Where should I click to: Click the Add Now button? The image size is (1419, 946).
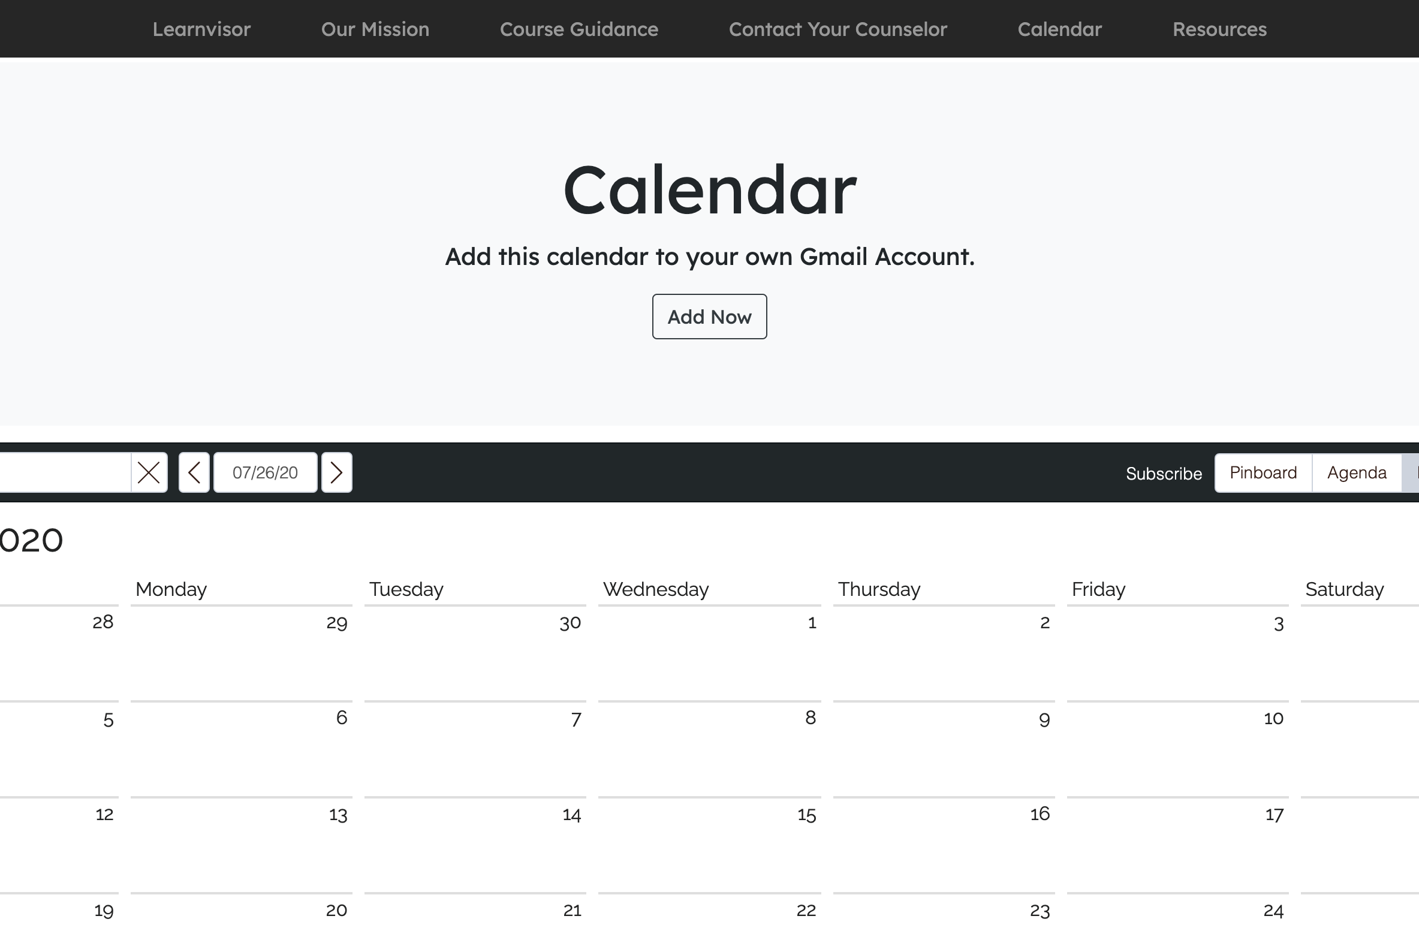[x=710, y=317]
